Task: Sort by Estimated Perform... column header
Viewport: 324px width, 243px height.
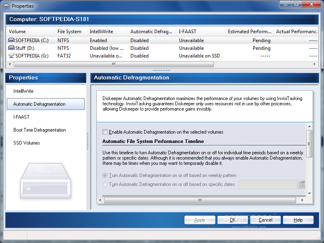Action: tap(249, 32)
